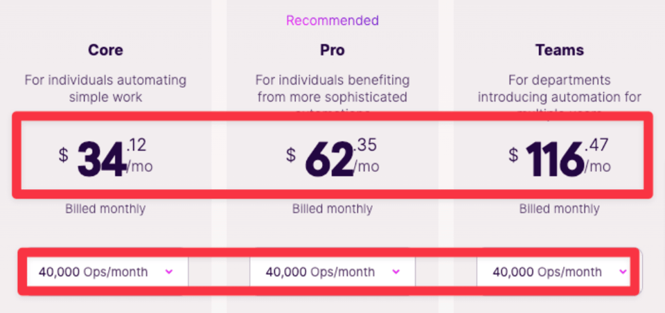Choose the Teams plan heading

[x=560, y=50]
